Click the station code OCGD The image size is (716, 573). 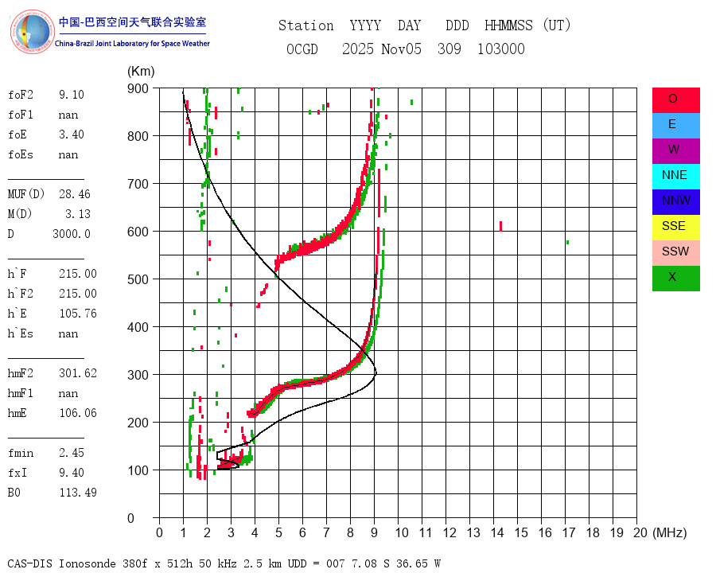(x=302, y=49)
